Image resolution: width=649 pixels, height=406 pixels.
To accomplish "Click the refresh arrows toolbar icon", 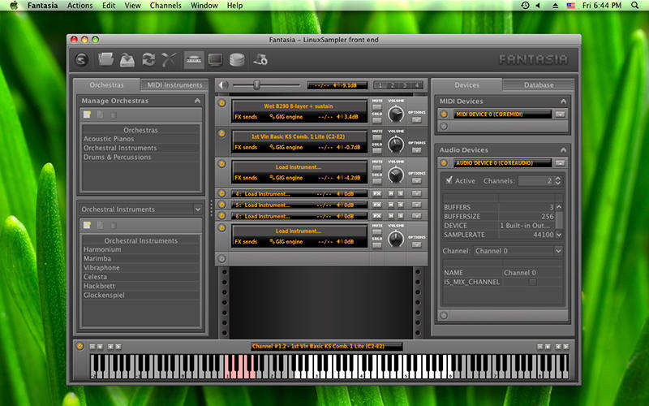I will (148, 59).
